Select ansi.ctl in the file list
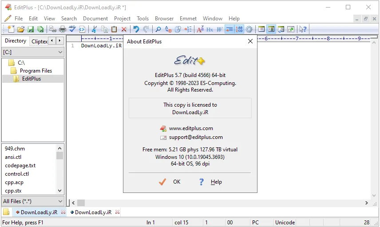 (x=13, y=157)
